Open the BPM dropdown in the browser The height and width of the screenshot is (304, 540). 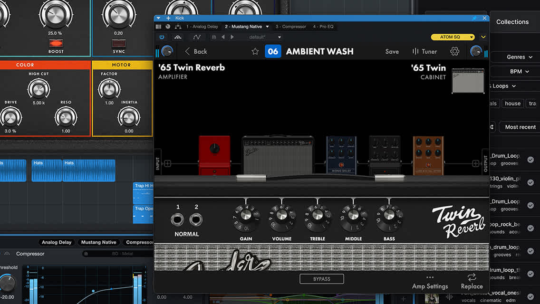point(520,71)
